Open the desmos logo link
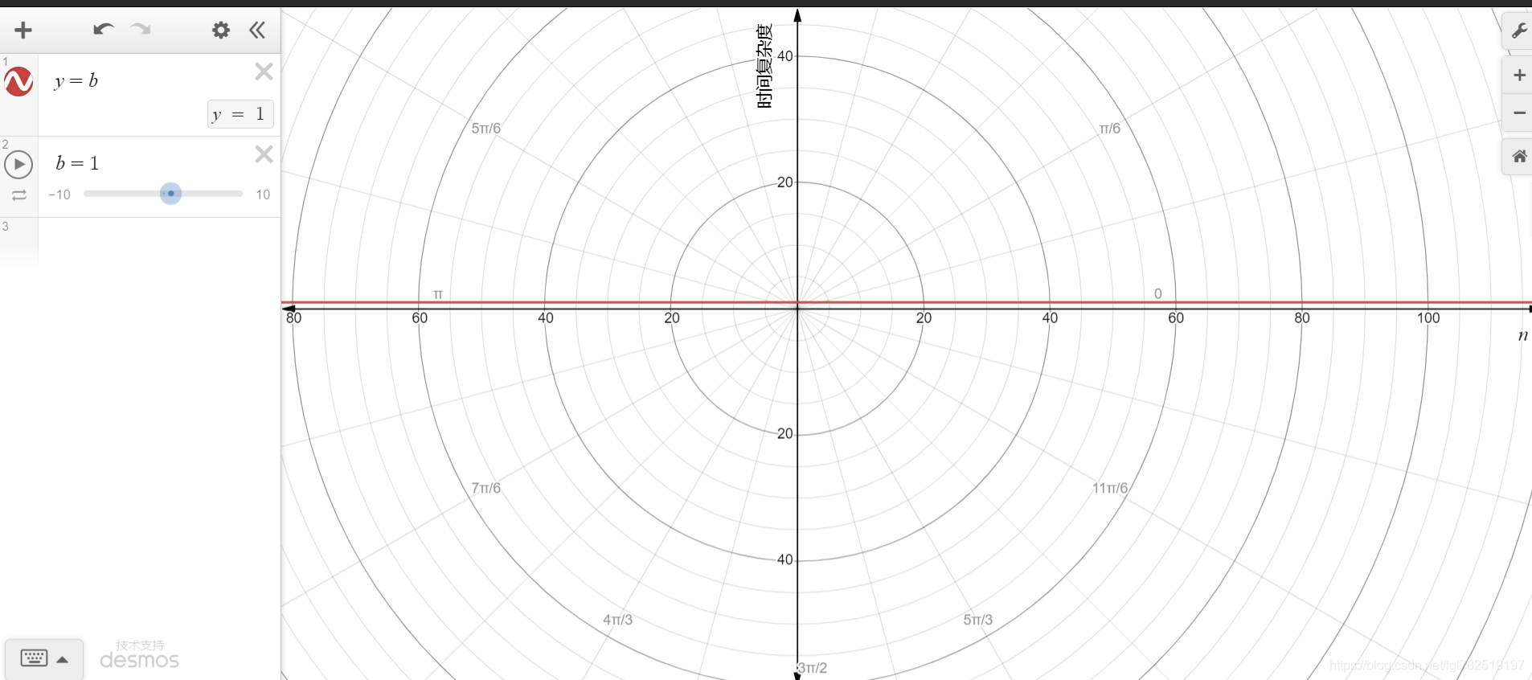Viewport: 1532px width, 680px height. tap(139, 655)
